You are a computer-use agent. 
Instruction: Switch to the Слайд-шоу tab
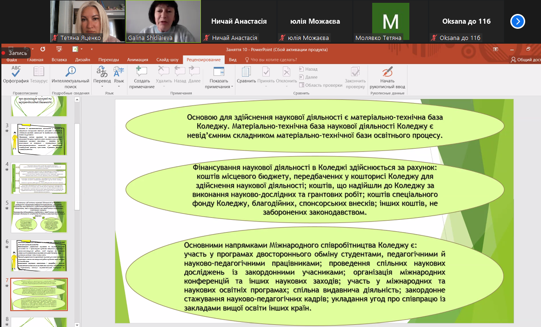pyautogui.click(x=167, y=59)
